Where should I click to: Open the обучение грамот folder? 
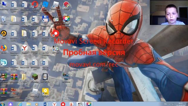coord(24,35)
